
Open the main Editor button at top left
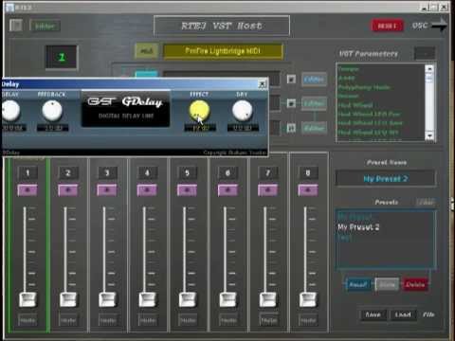tap(45, 26)
